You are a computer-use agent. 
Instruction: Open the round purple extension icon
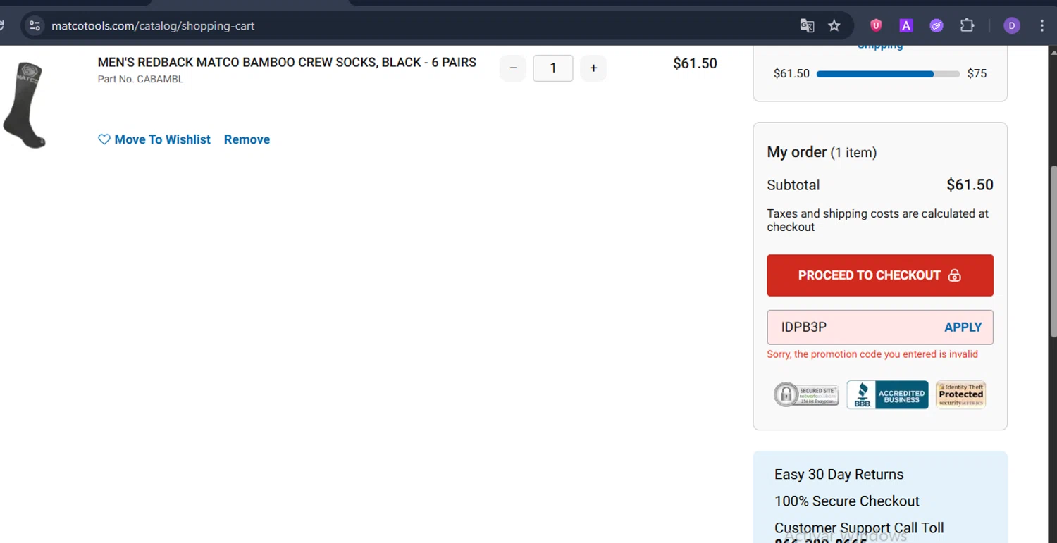pos(937,25)
